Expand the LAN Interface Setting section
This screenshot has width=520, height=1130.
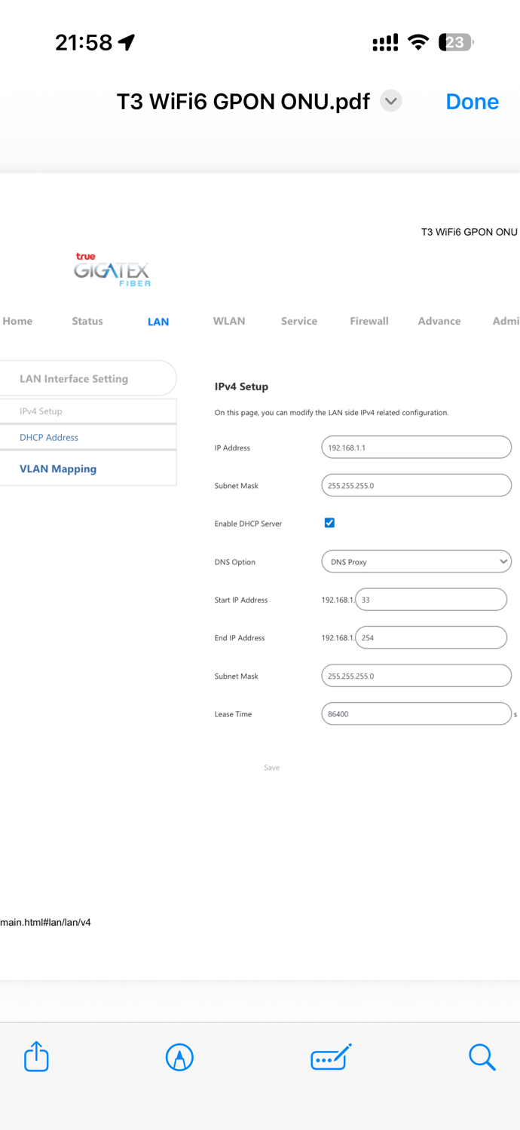(x=74, y=379)
